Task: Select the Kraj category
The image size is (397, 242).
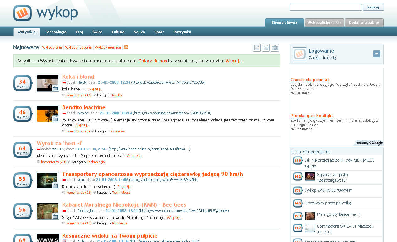Action: coord(79,32)
